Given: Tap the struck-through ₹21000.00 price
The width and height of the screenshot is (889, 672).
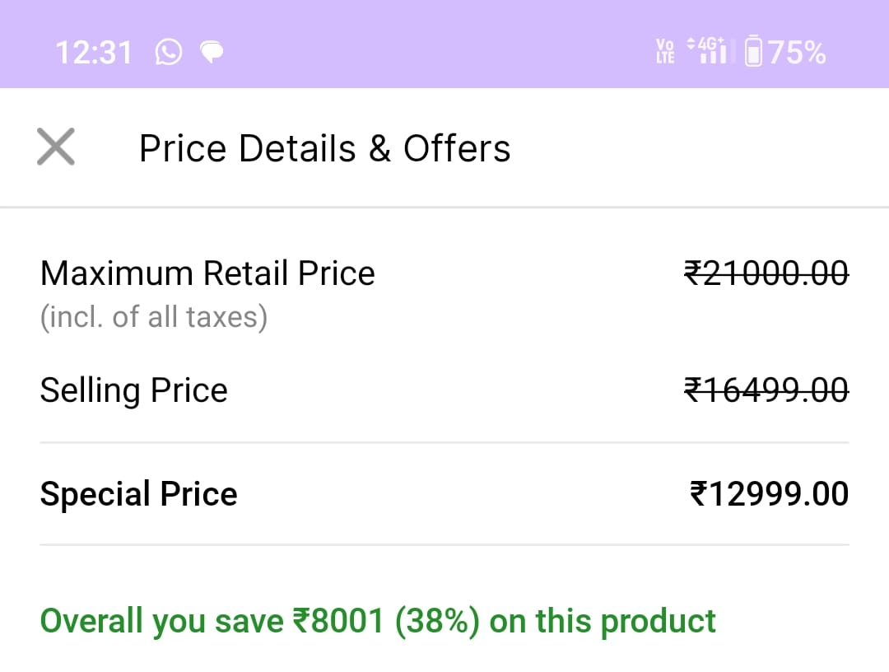Looking at the screenshot, I should coord(766,273).
